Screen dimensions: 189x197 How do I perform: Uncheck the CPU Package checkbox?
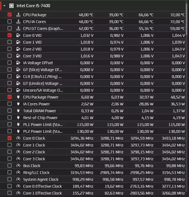pos(9,15)
